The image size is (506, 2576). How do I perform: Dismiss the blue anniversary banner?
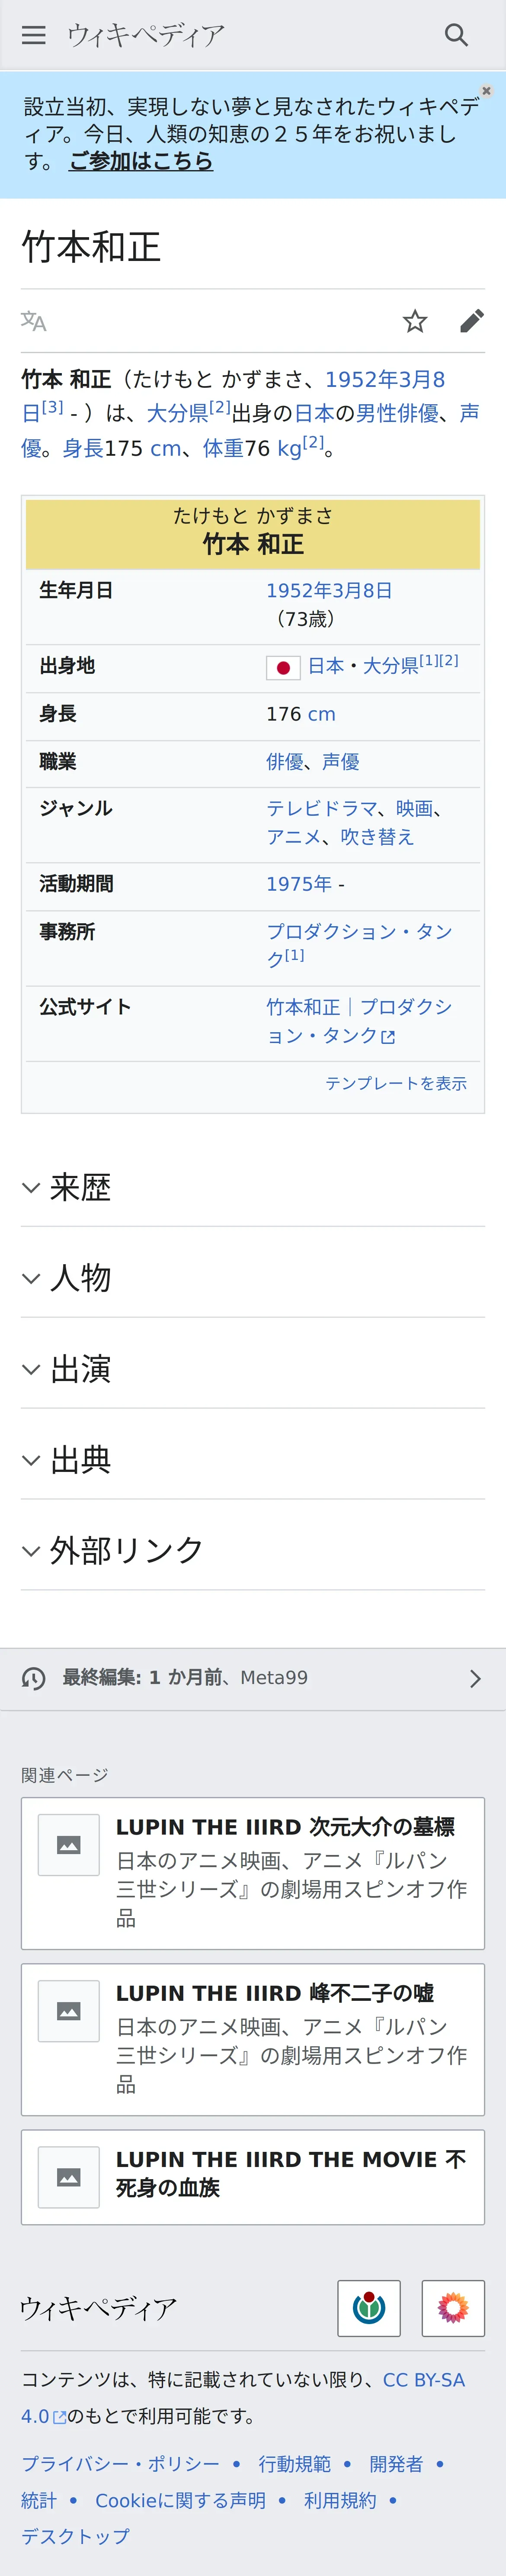(x=487, y=91)
